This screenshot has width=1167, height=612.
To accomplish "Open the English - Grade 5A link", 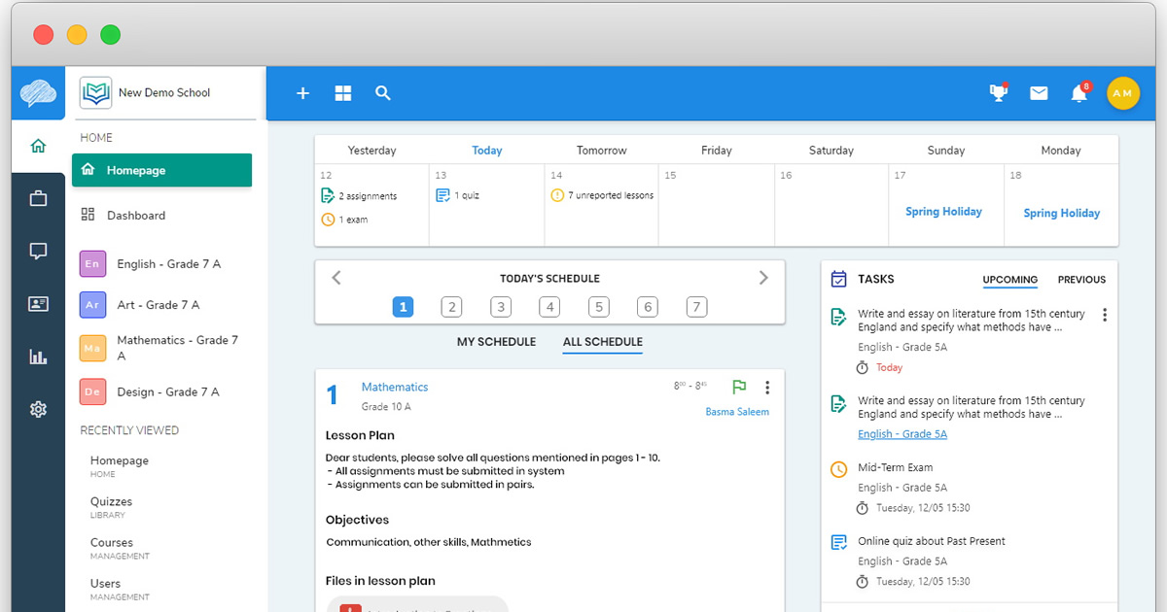I will click(902, 434).
